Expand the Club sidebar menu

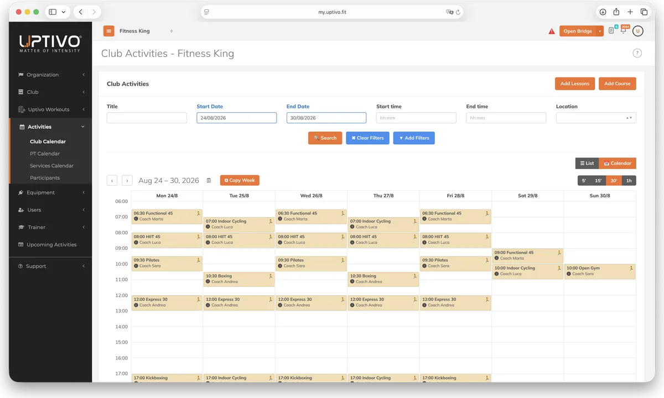tap(50, 92)
